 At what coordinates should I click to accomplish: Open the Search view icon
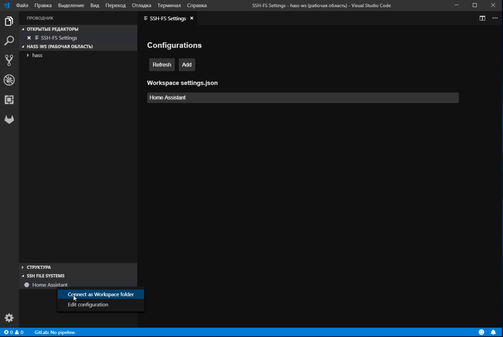click(x=9, y=40)
